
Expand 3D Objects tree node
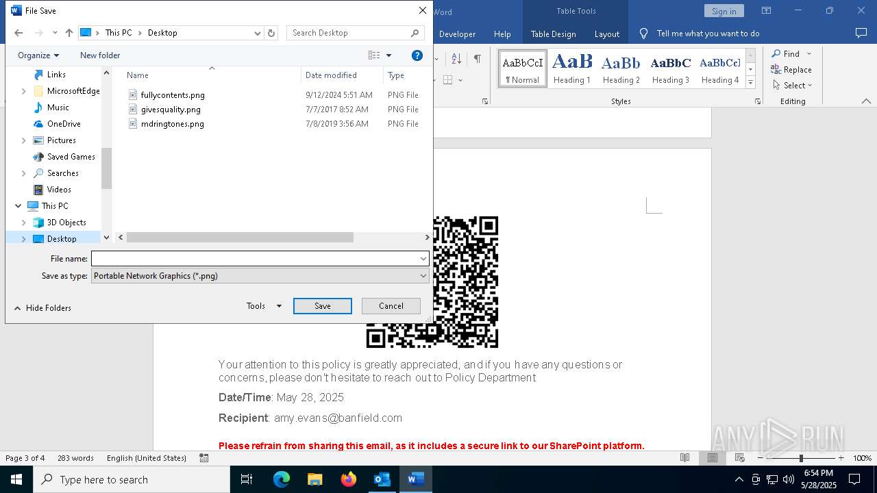pos(24,223)
